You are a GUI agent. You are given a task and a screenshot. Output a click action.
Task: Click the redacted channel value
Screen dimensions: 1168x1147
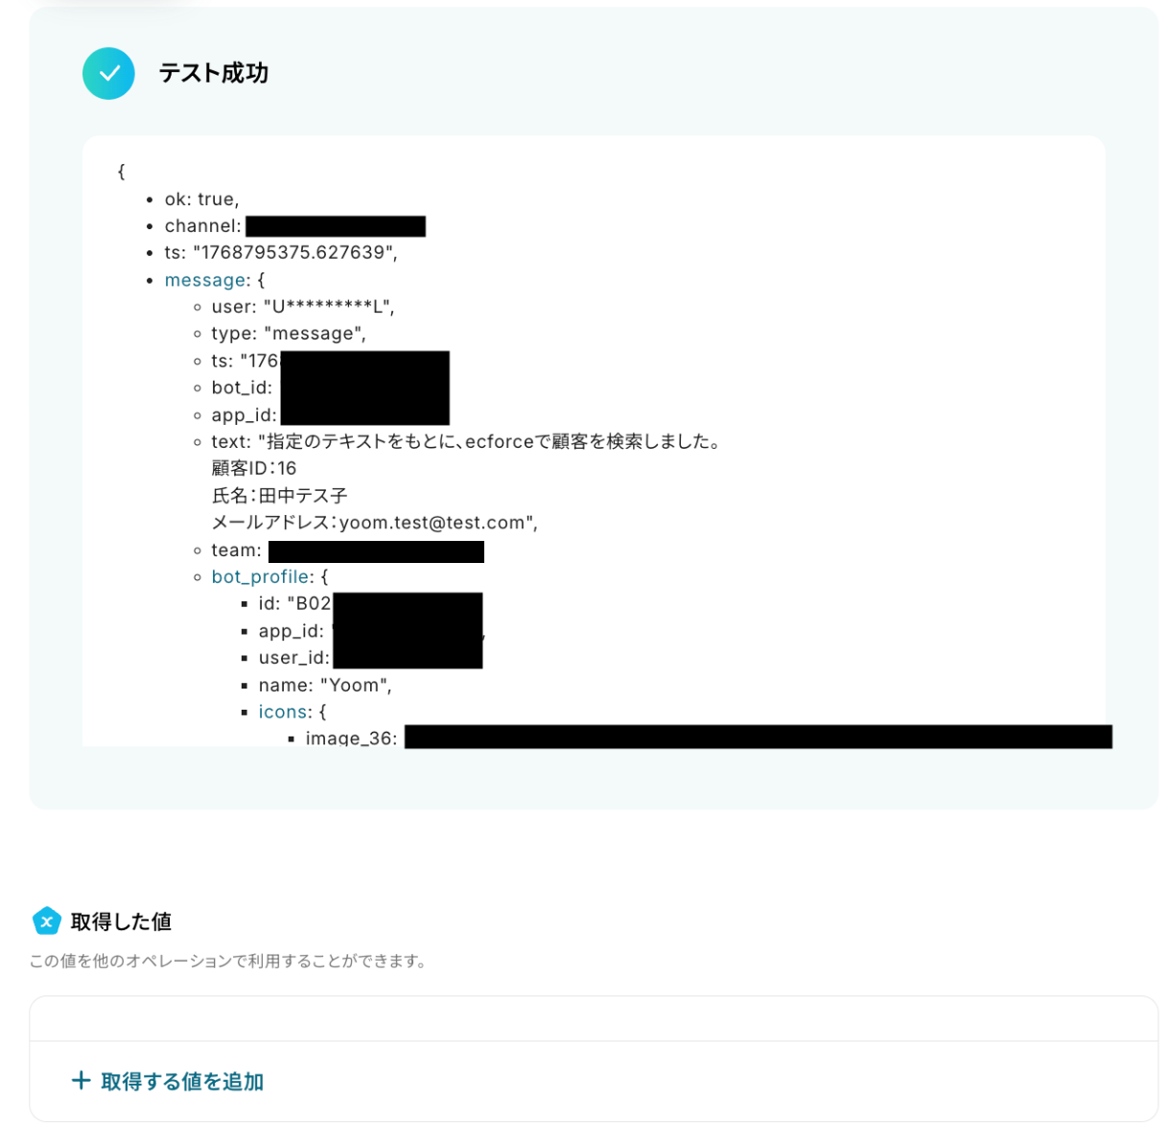click(336, 226)
